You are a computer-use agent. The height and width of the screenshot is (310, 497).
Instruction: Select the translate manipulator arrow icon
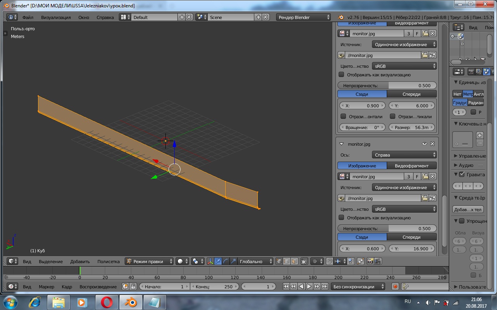pos(218,262)
